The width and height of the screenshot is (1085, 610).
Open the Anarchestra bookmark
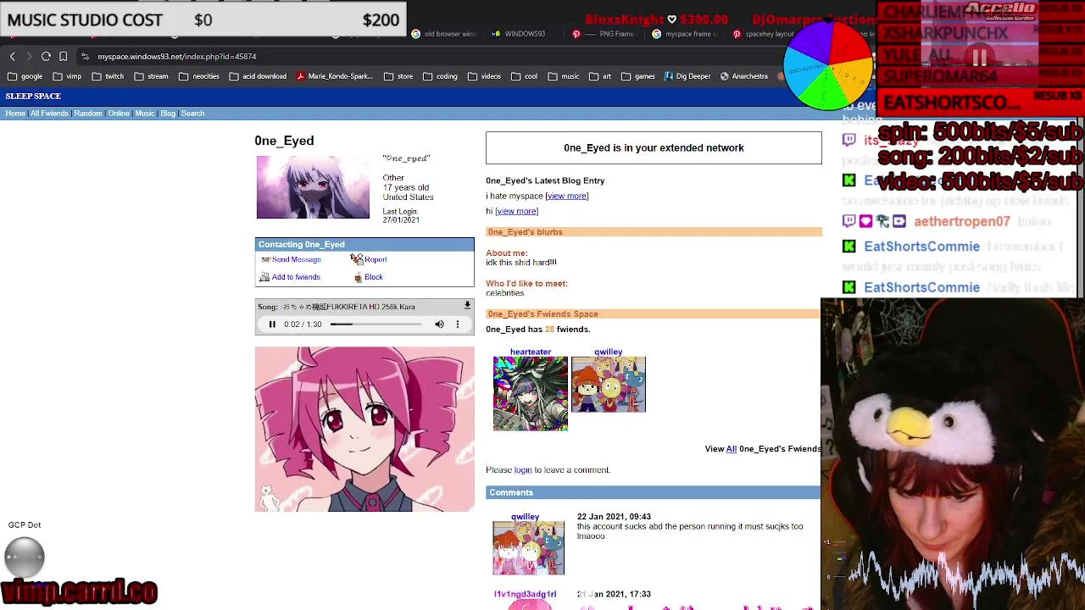tap(744, 76)
